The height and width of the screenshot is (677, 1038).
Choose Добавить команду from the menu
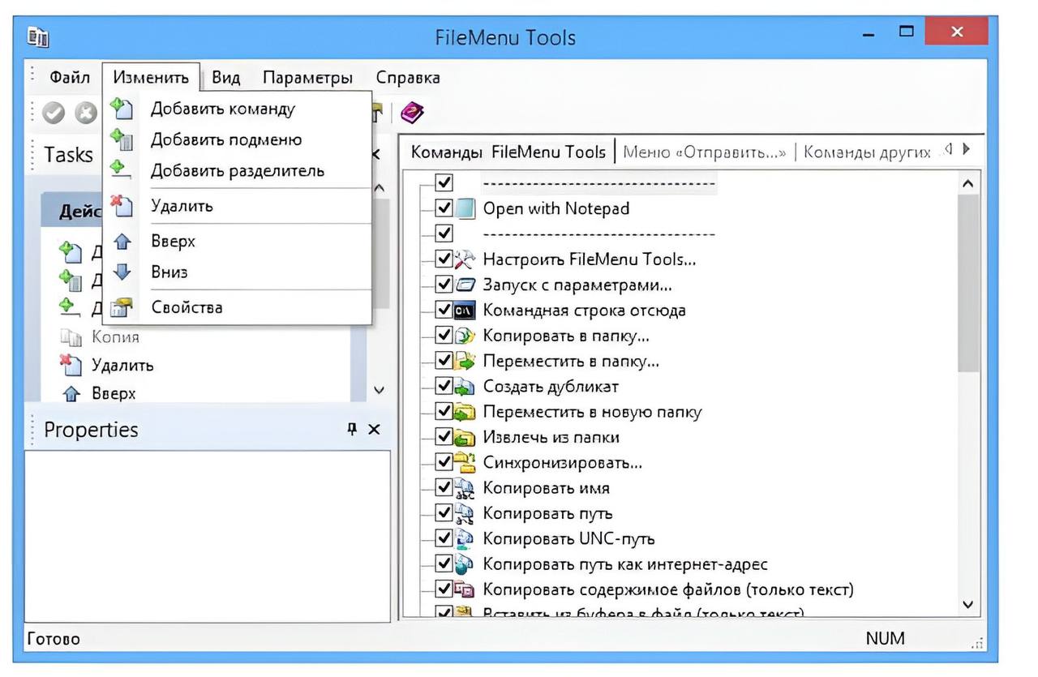click(237, 109)
